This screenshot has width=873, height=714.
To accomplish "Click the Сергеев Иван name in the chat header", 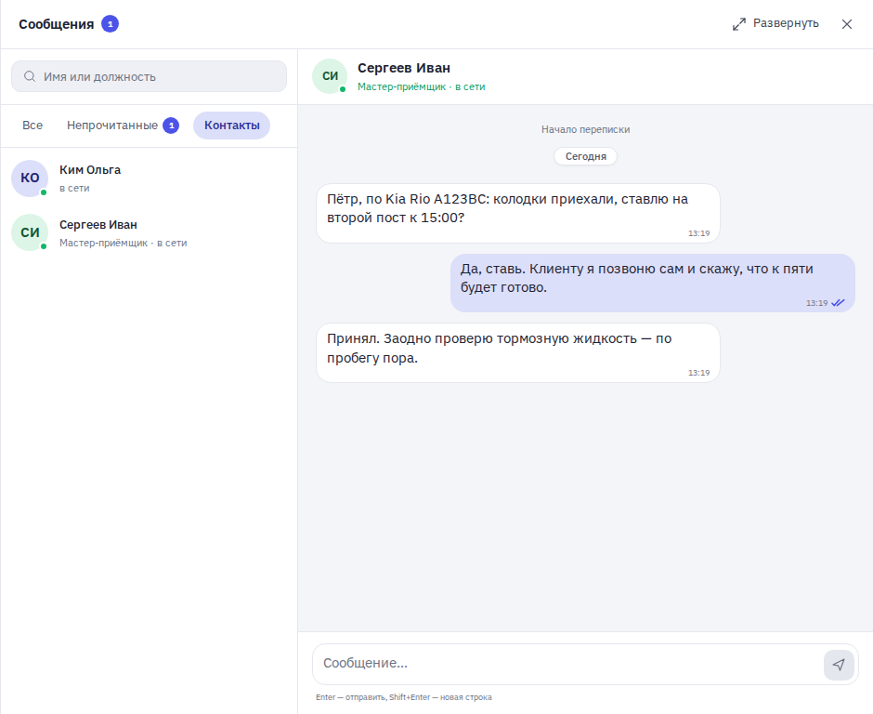I will point(404,68).
